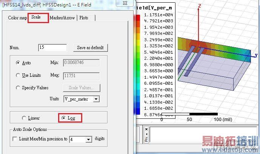Click legend value 3.6653e+000
The image size is (260, 154).
(158, 71)
